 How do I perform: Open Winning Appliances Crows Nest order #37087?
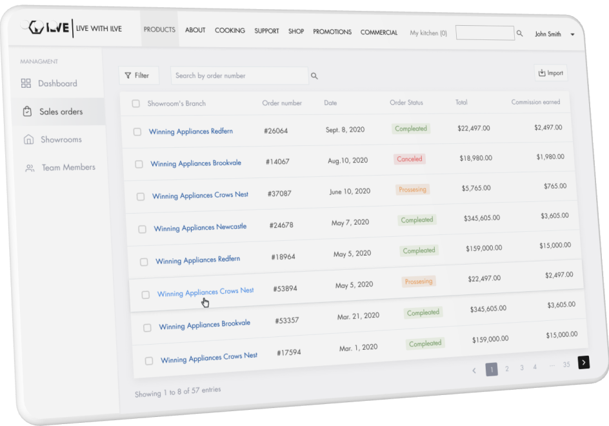coord(200,195)
